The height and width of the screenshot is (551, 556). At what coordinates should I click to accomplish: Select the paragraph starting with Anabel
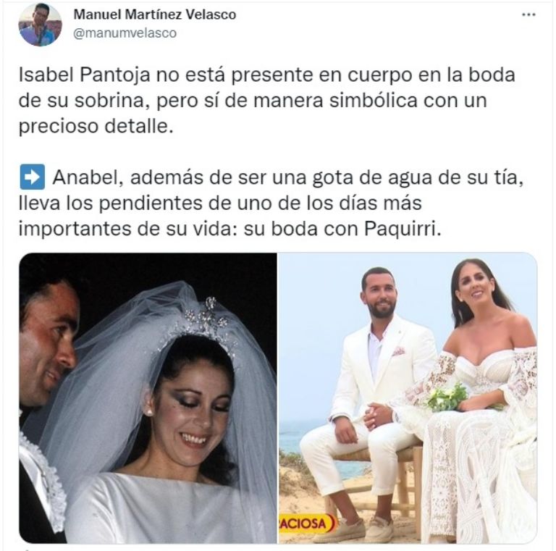coord(271,203)
